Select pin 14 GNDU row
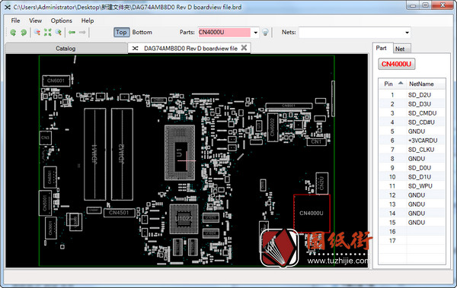This screenshot has height=288, width=457. pyautogui.click(x=412, y=214)
